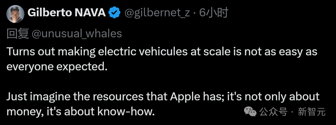The image size is (336, 125).
Task: Click the phrase "Just imagine the resources"
Action: (x=75, y=97)
